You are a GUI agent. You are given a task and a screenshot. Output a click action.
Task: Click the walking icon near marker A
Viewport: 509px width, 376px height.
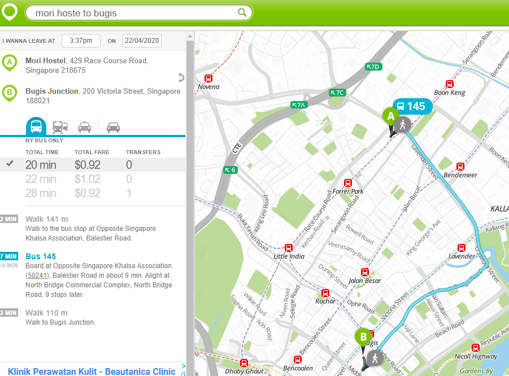[x=403, y=124]
